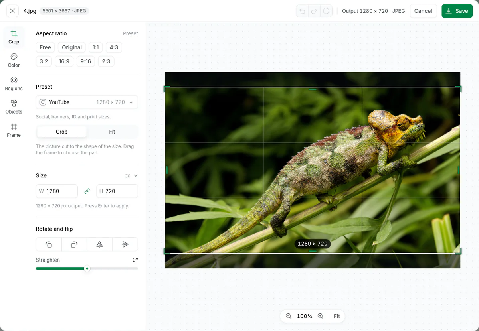The height and width of the screenshot is (331, 479).
Task: Open the Color tool in sidebar
Action: coord(14,61)
